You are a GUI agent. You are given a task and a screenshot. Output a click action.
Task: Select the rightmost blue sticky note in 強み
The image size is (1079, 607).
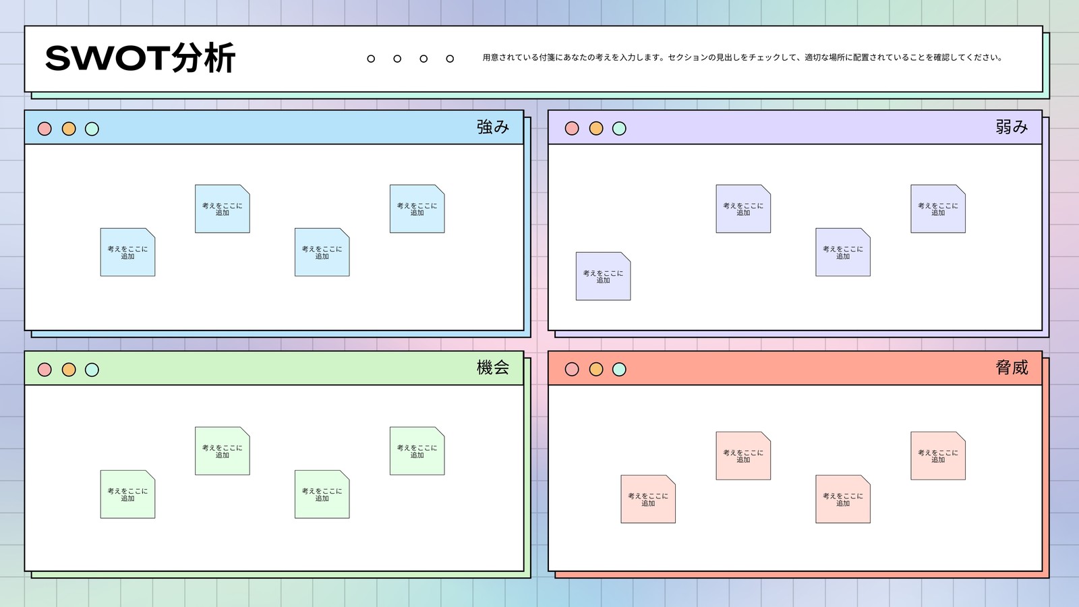[x=417, y=209]
